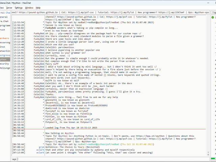Image resolution: width=216 pixels, height=162 pixels.
Task: Select the security channel in the tree
Action: click(4, 63)
